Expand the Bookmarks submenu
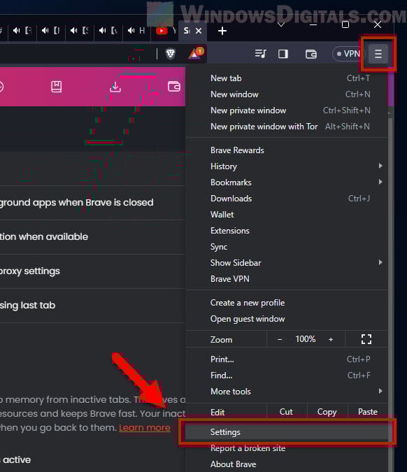407x472 pixels. pyautogui.click(x=287, y=183)
